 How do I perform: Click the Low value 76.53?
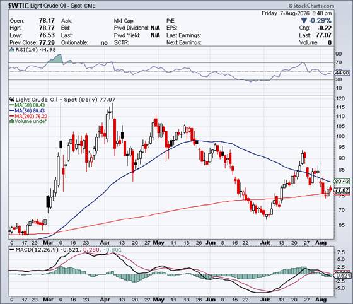47,35
